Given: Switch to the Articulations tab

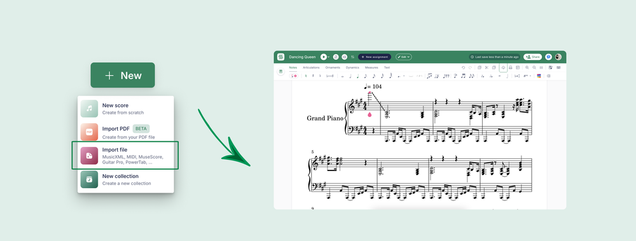Looking at the screenshot, I should coord(311,67).
